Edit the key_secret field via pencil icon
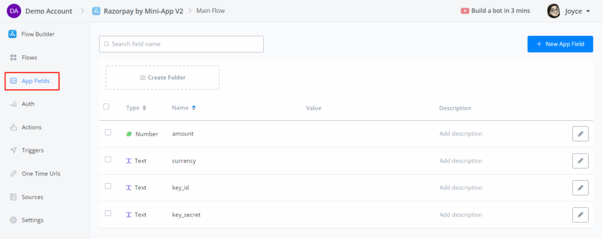 pyautogui.click(x=580, y=215)
